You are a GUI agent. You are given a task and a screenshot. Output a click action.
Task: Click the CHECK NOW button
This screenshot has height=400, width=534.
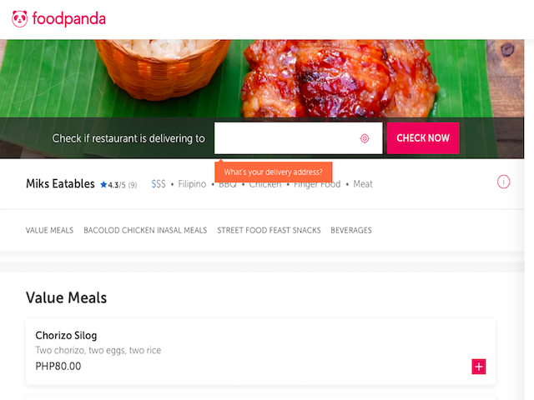coord(423,138)
